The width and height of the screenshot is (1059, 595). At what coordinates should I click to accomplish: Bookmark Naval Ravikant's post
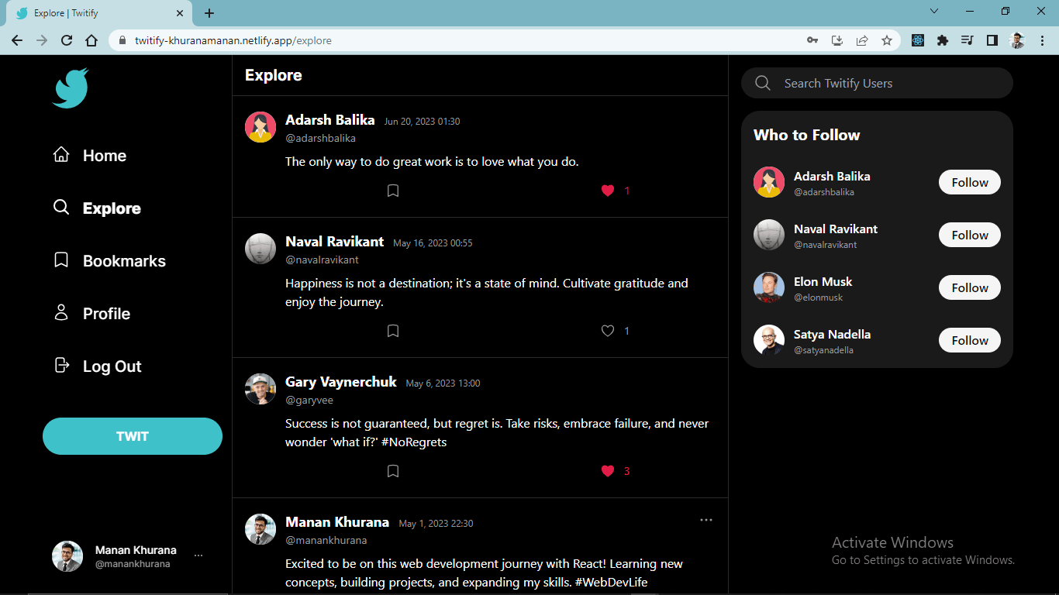pos(393,331)
